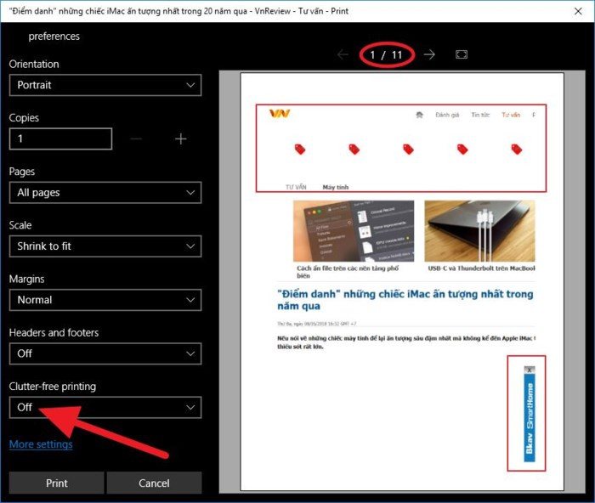The image size is (595, 503).
Task: Open the Orientation dropdown set to Portrait
Action: pos(105,85)
